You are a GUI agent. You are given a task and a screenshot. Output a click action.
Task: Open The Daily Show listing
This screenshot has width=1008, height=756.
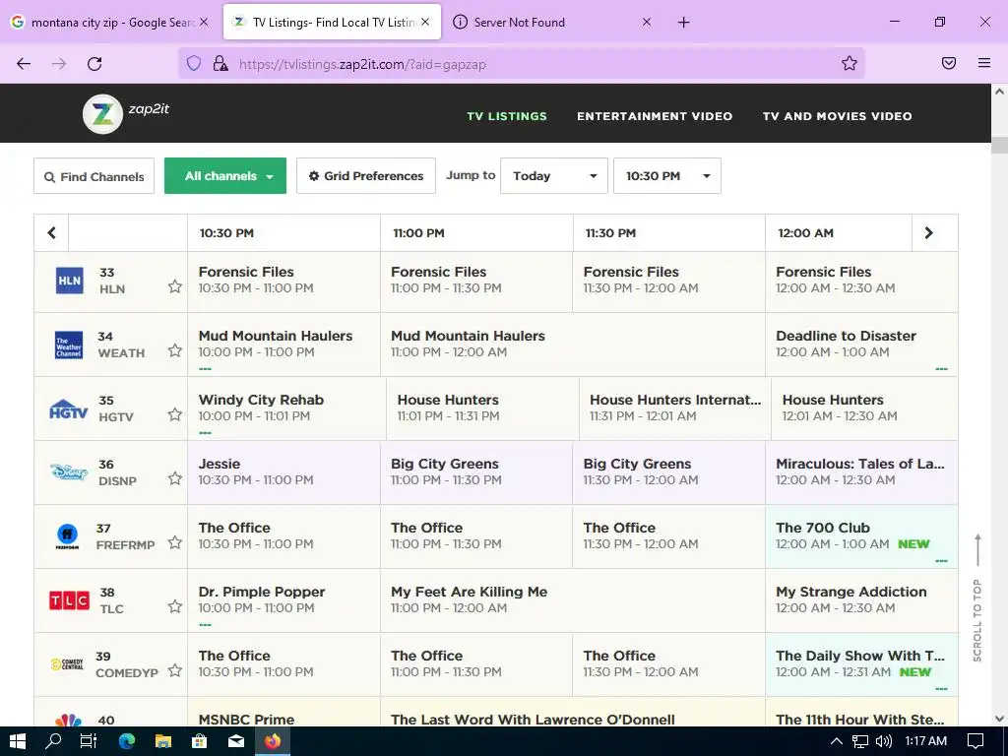tap(860, 663)
